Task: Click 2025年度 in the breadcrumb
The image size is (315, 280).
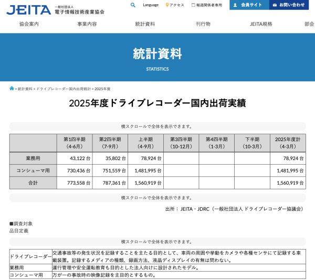Action: [102, 89]
